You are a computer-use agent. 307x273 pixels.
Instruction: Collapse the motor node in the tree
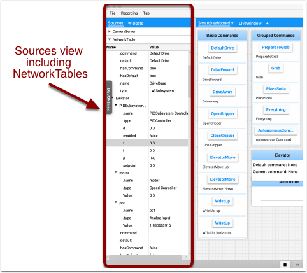pyautogui.click(x=116, y=172)
